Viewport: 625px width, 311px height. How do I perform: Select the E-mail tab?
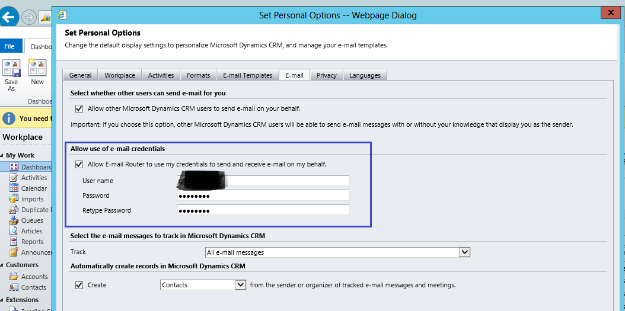tap(295, 75)
